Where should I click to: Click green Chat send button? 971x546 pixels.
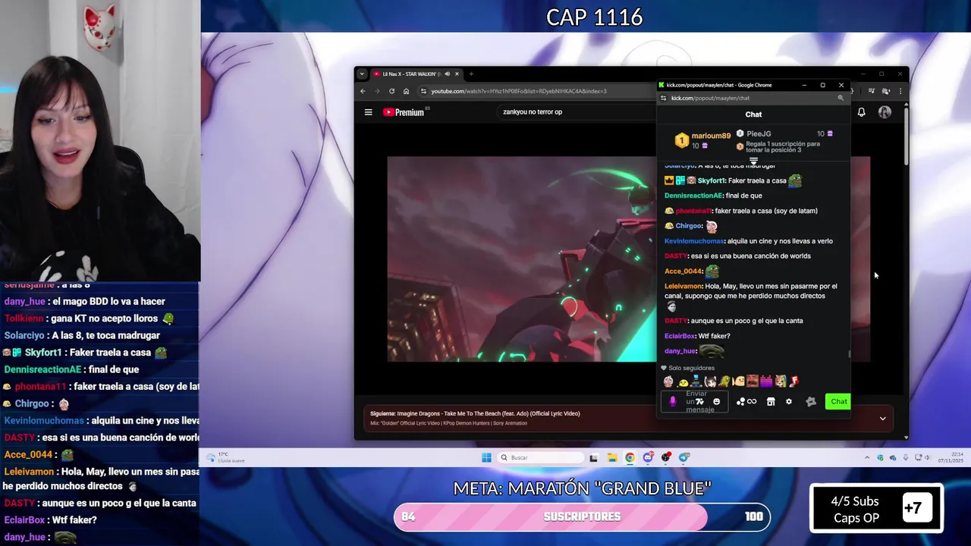click(838, 402)
